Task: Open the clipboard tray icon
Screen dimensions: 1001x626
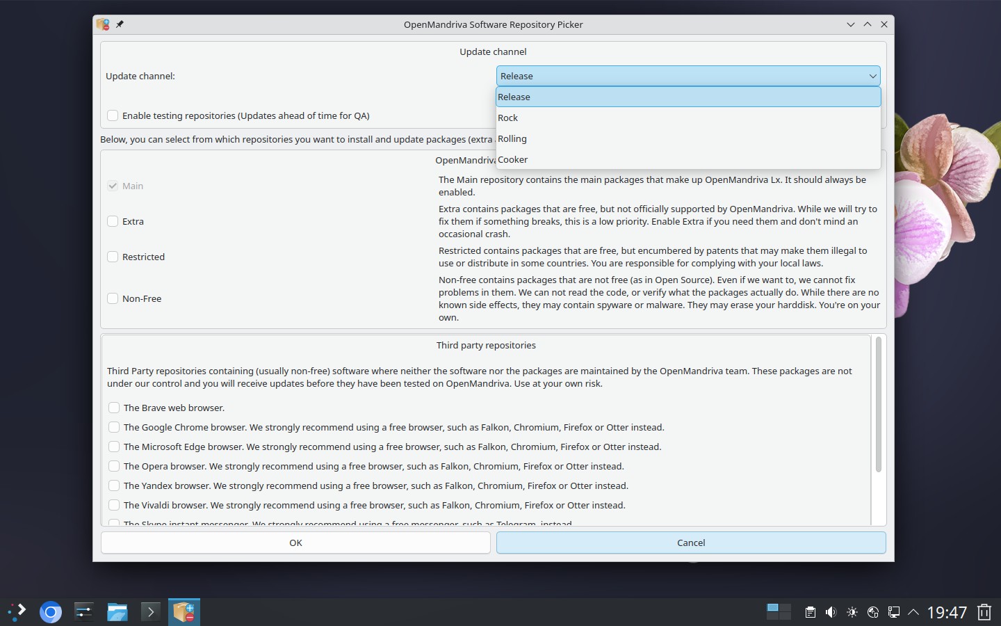Action: click(x=810, y=612)
